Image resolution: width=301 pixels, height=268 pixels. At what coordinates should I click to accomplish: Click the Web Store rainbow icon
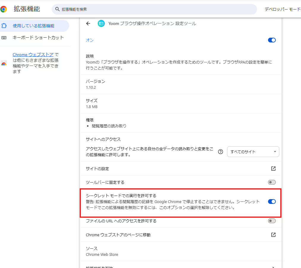tap(4, 63)
